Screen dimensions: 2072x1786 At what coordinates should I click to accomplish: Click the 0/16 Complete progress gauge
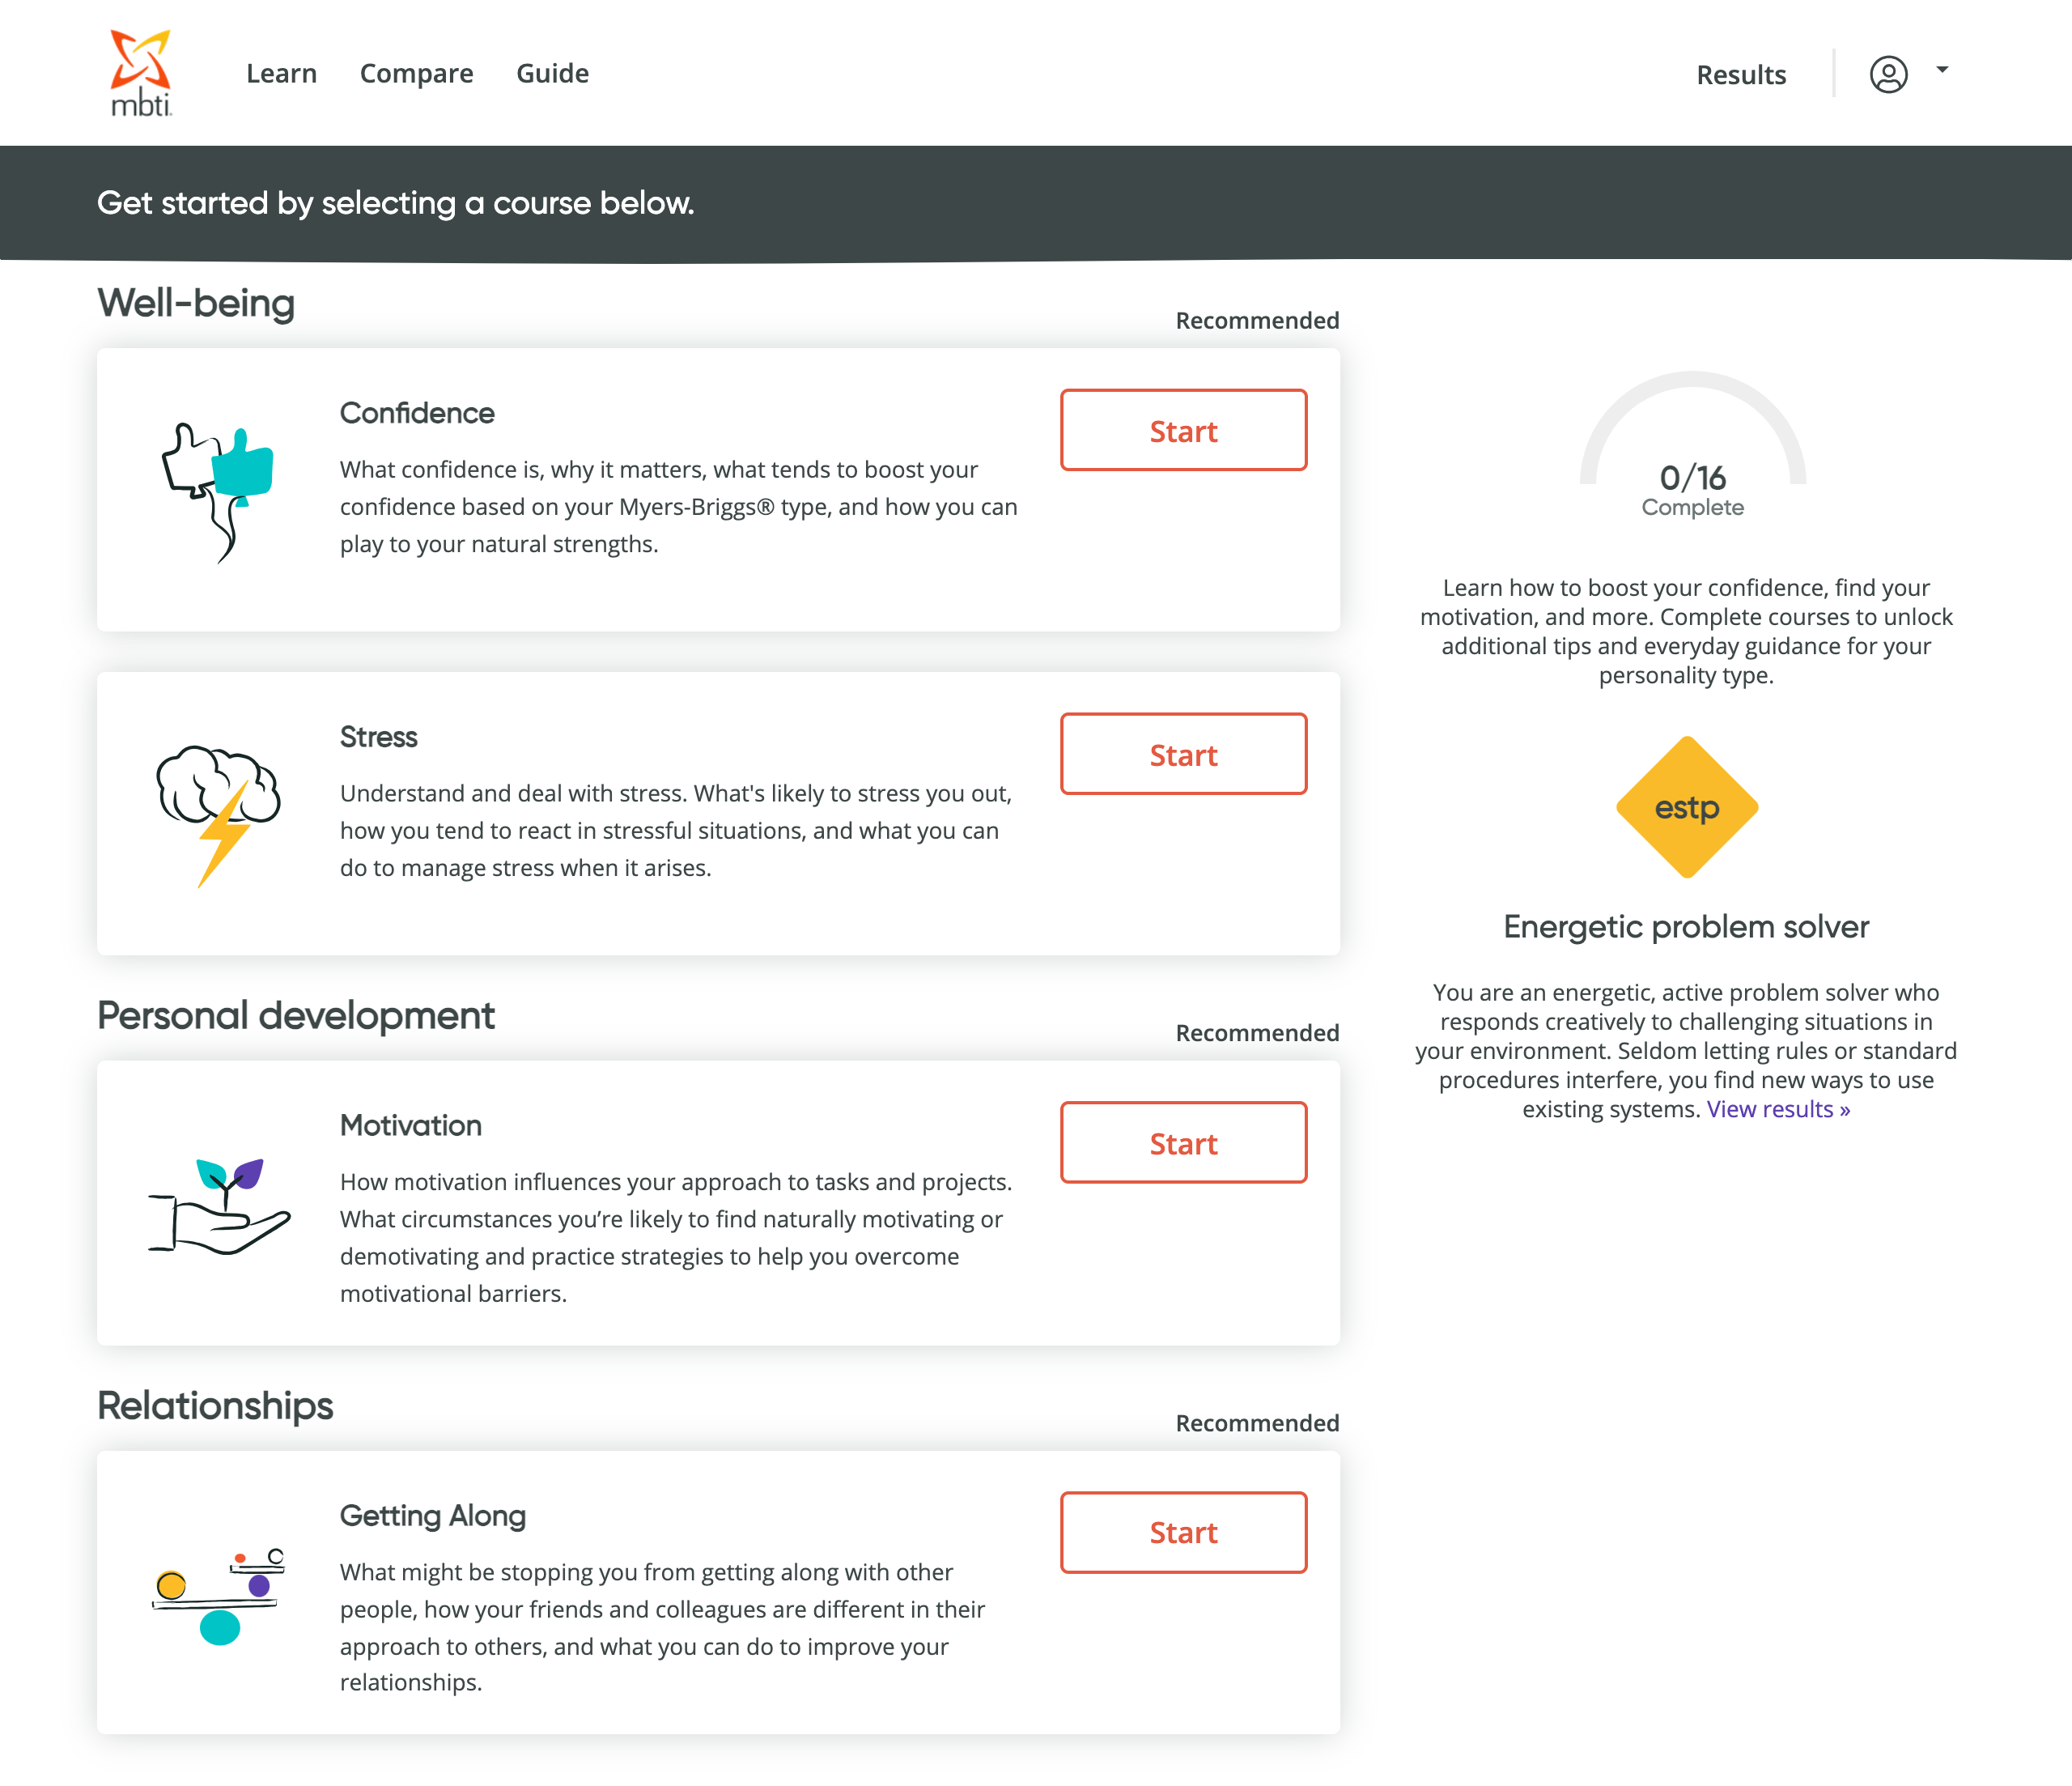coord(1692,450)
